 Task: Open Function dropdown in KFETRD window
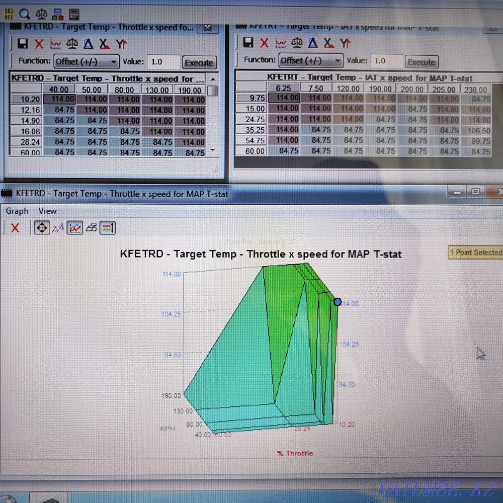(x=86, y=62)
